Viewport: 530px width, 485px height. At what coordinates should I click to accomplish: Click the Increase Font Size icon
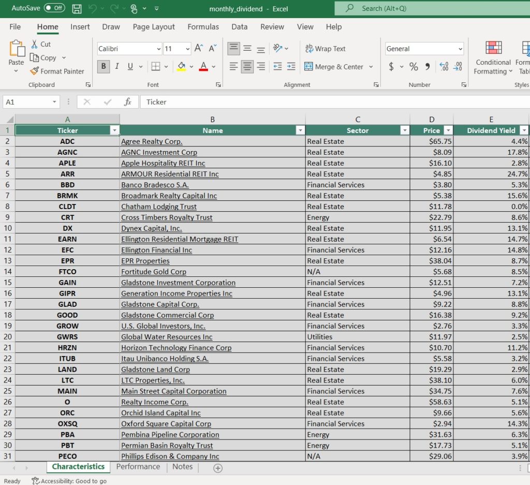pos(199,49)
